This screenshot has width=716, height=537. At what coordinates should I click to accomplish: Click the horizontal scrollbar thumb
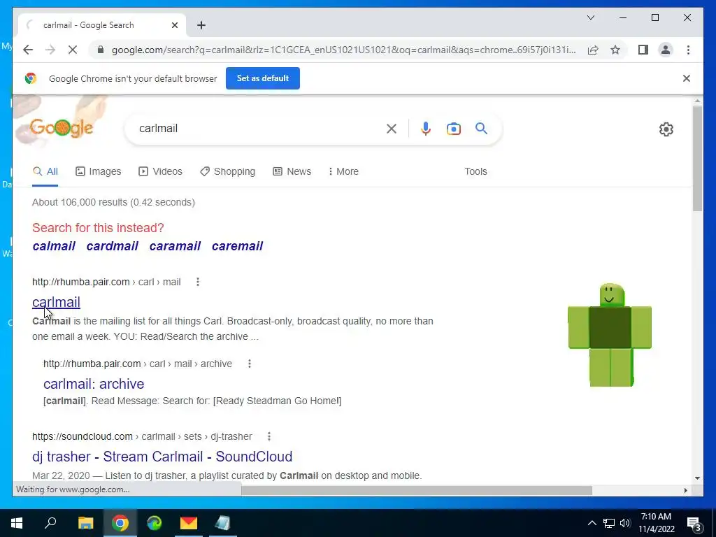click(x=417, y=490)
